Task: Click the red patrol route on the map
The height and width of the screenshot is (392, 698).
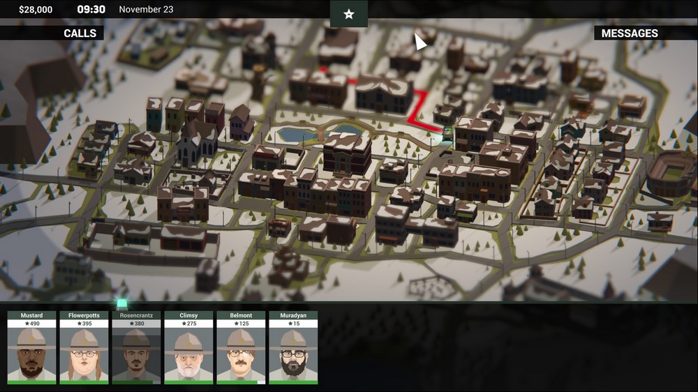Action: tap(419, 107)
